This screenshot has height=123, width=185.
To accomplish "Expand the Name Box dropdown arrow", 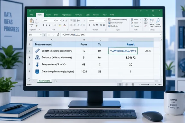I will tap(41, 35).
